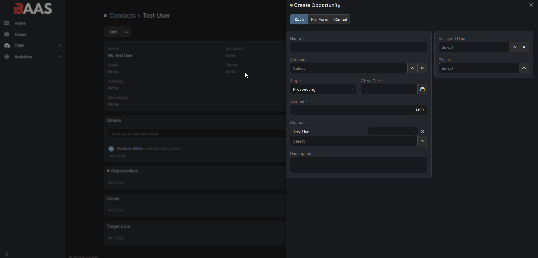Clear the Assigned User selection
This screenshot has width=538, height=258.
click(524, 47)
